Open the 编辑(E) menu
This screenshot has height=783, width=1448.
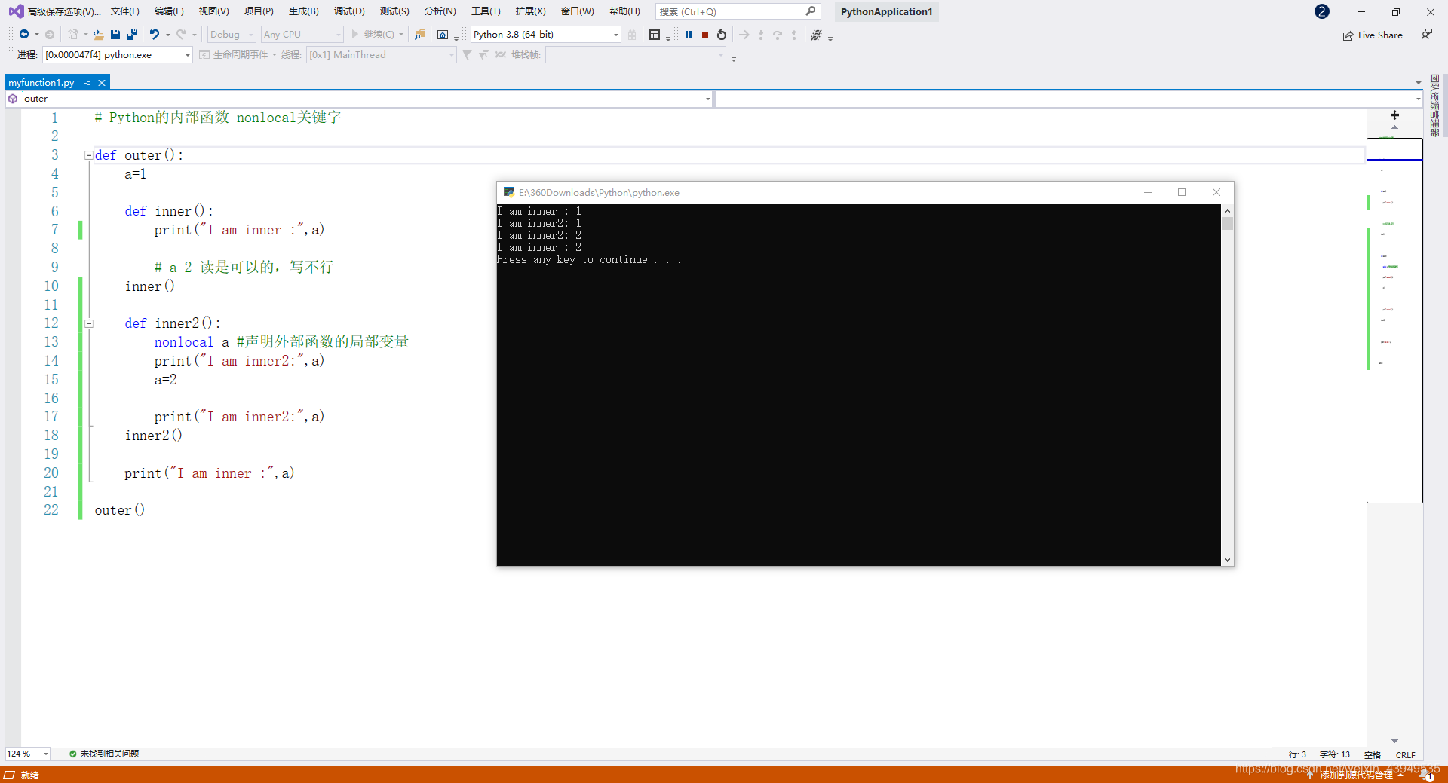(169, 11)
